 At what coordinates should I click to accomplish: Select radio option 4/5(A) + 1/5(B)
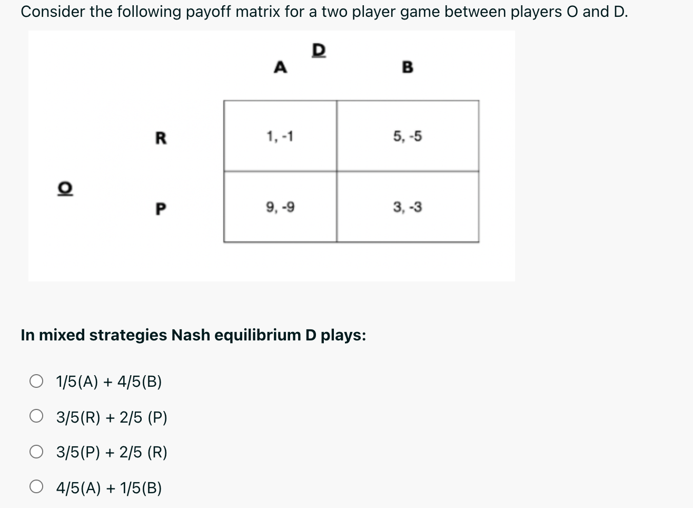pyautogui.click(x=37, y=487)
